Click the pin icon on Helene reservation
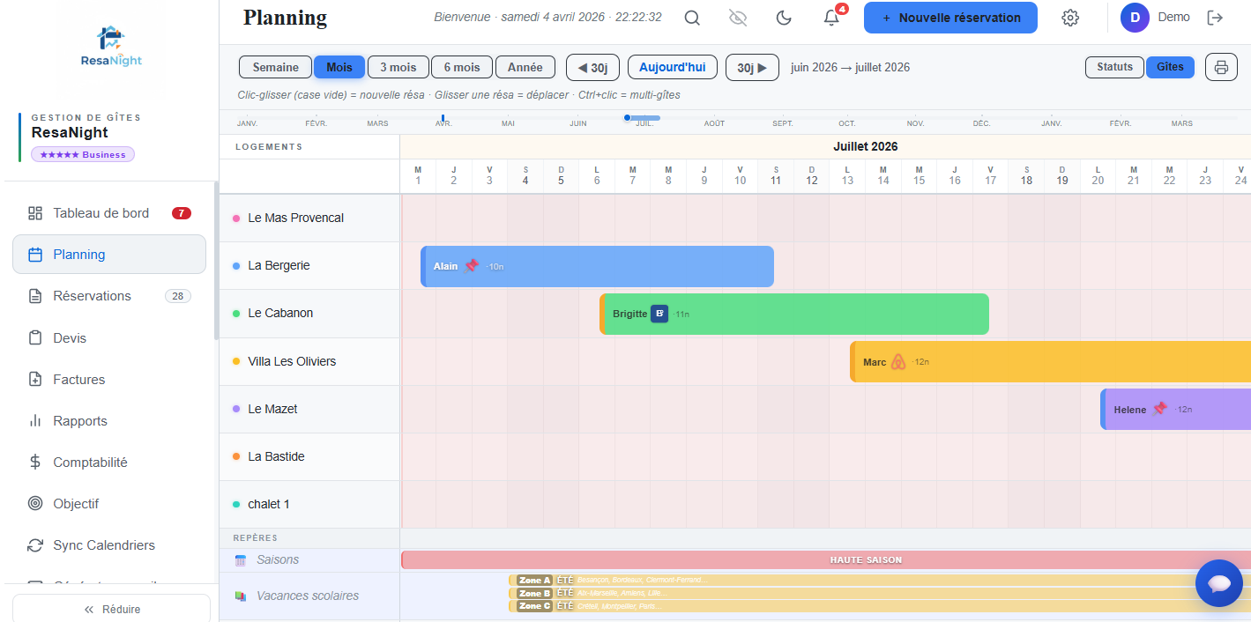The height and width of the screenshot is (622, 1251). [x=1159, y=409]
